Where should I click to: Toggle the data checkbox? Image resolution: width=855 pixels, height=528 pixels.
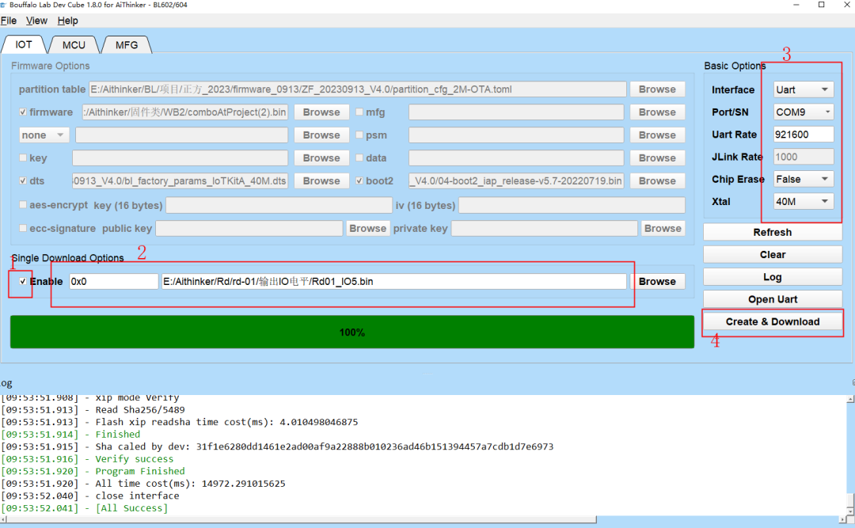pyautogui.click(x=359, y=158)
